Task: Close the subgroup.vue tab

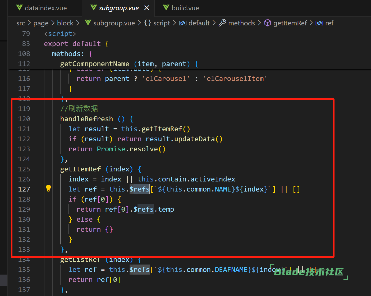Action: coord(147,8)
